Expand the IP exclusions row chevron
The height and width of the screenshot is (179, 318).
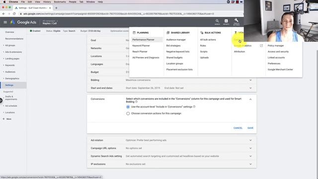[250, 164]
